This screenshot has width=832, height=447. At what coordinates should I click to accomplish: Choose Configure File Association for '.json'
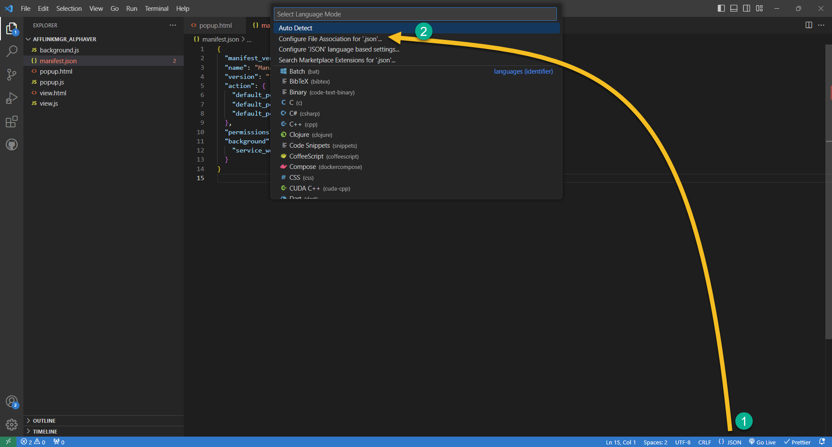(x=416, y=39)
